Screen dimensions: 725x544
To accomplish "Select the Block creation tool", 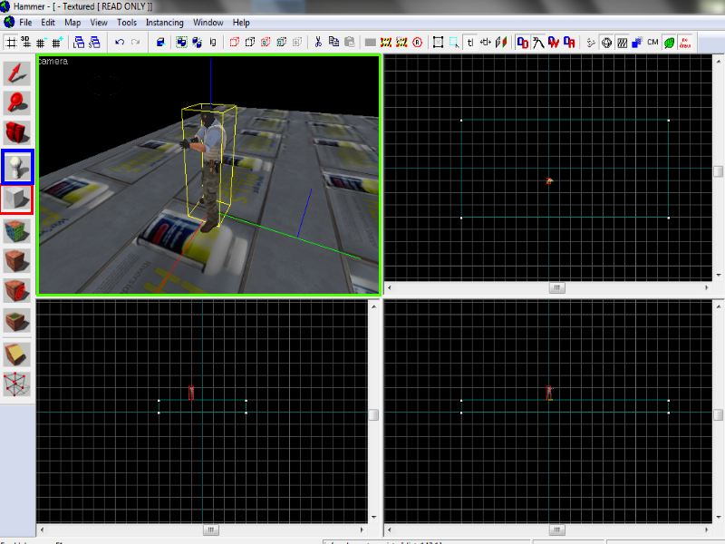I will tap(17, 198).
